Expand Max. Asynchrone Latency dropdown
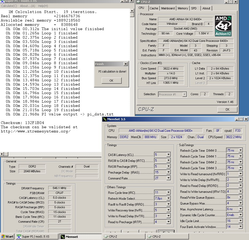The height and width of the screenshot is (240, 249). tap(240, 209)
